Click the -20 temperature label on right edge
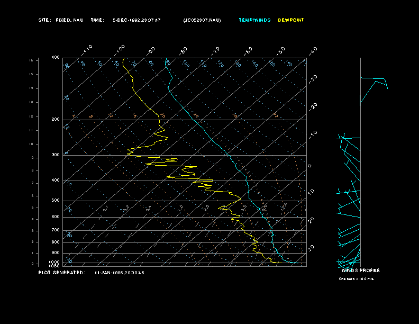Viewport: 419px width, 324px height. coord(313,107)
